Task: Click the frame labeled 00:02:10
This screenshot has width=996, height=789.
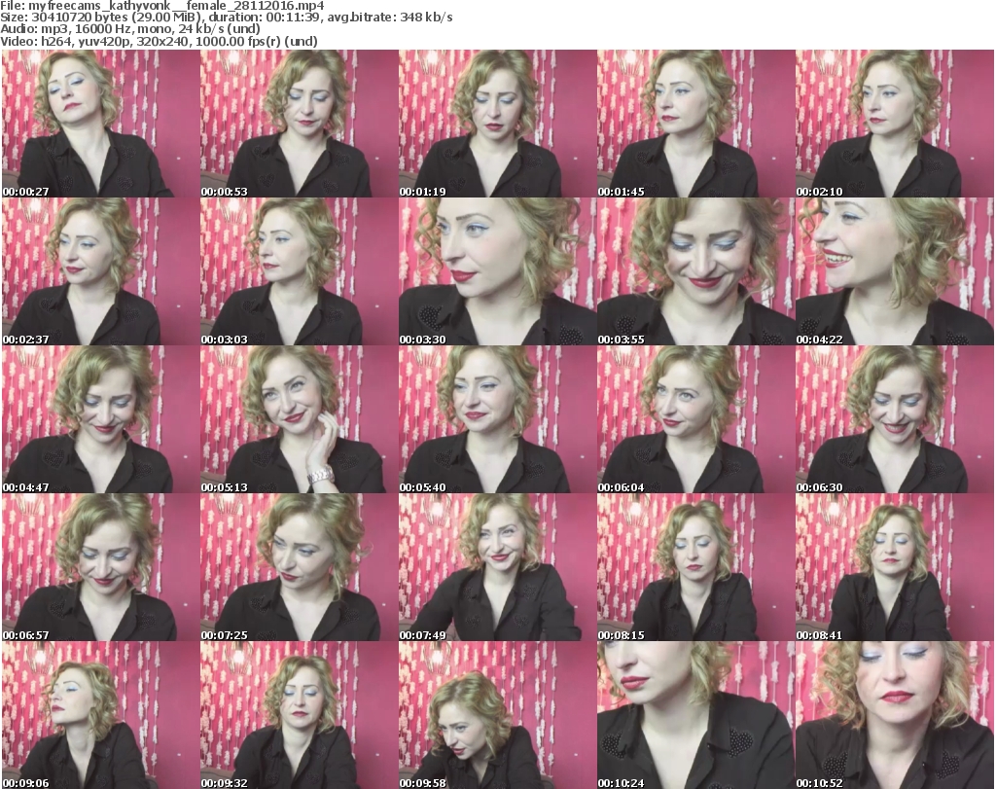Action: tap(894, 124)
